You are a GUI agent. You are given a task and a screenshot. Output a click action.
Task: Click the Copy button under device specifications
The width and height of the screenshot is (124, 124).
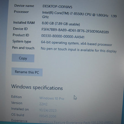[x=23, y=58]
